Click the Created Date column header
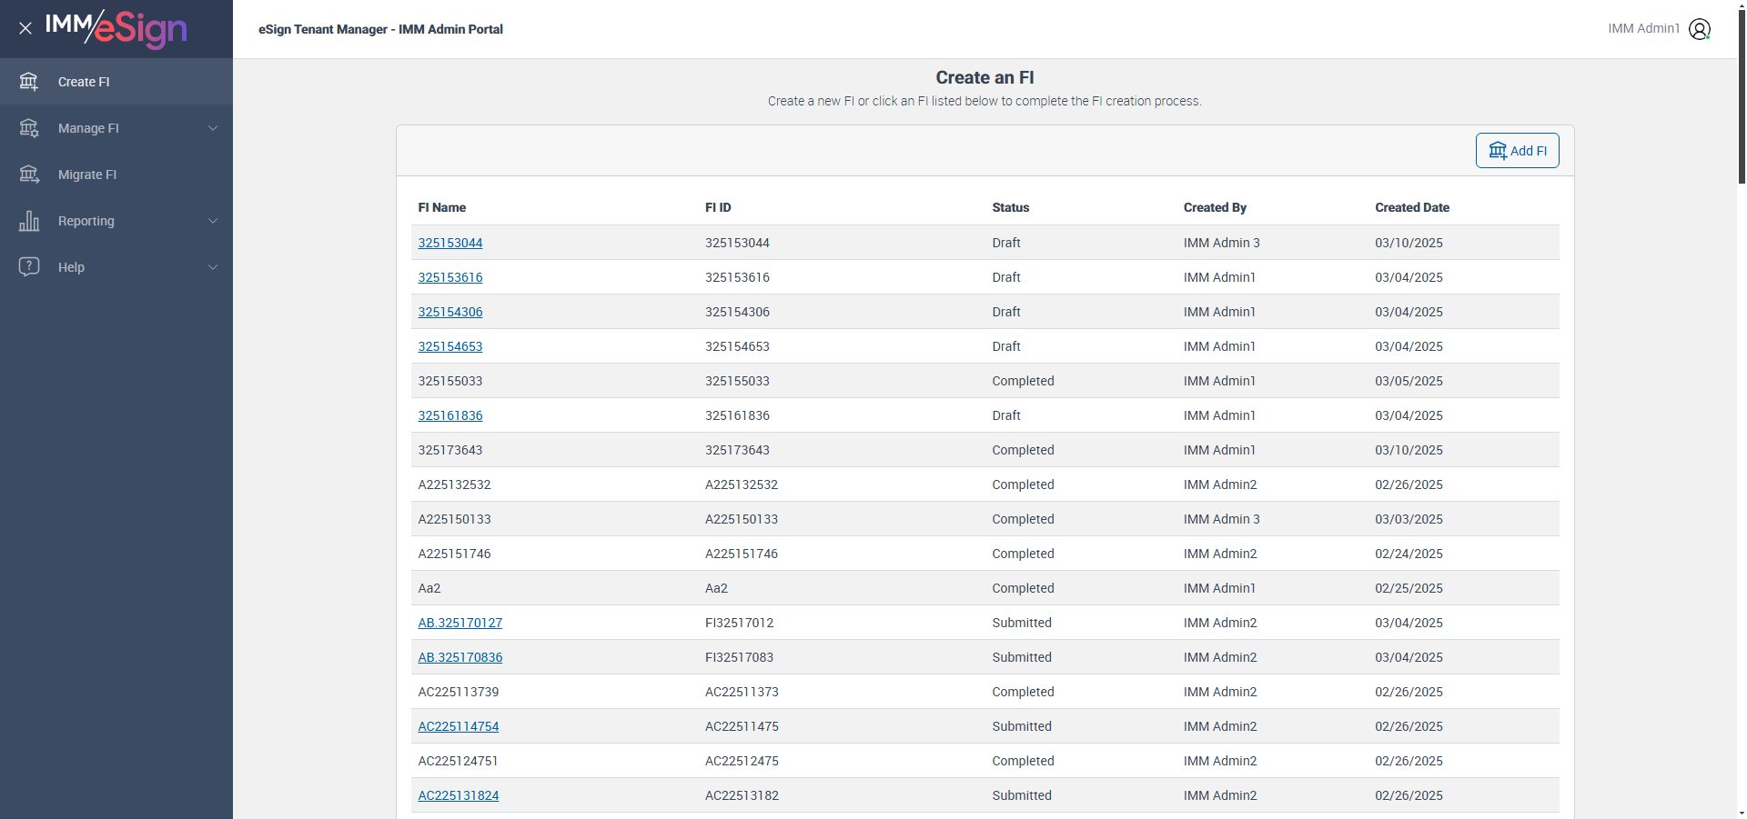 point(1412,207)
